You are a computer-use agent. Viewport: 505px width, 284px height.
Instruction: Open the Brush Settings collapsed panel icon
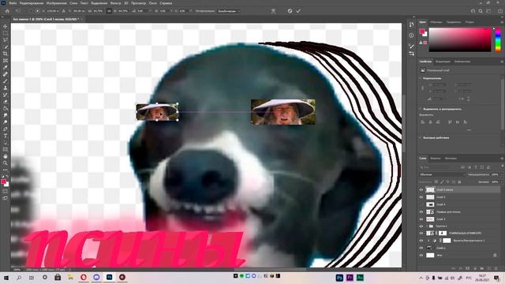(411, 47)
